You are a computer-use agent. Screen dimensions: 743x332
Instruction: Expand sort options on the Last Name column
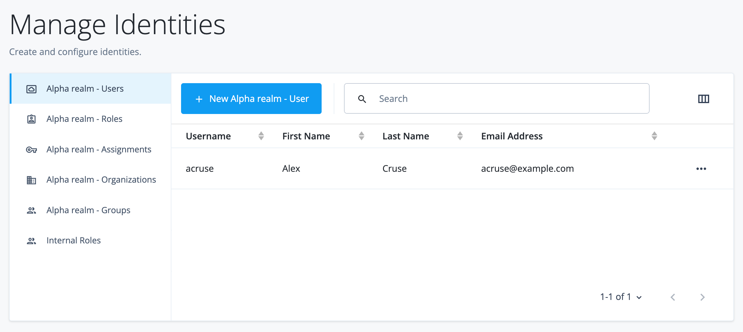click(x=460, y=136)
